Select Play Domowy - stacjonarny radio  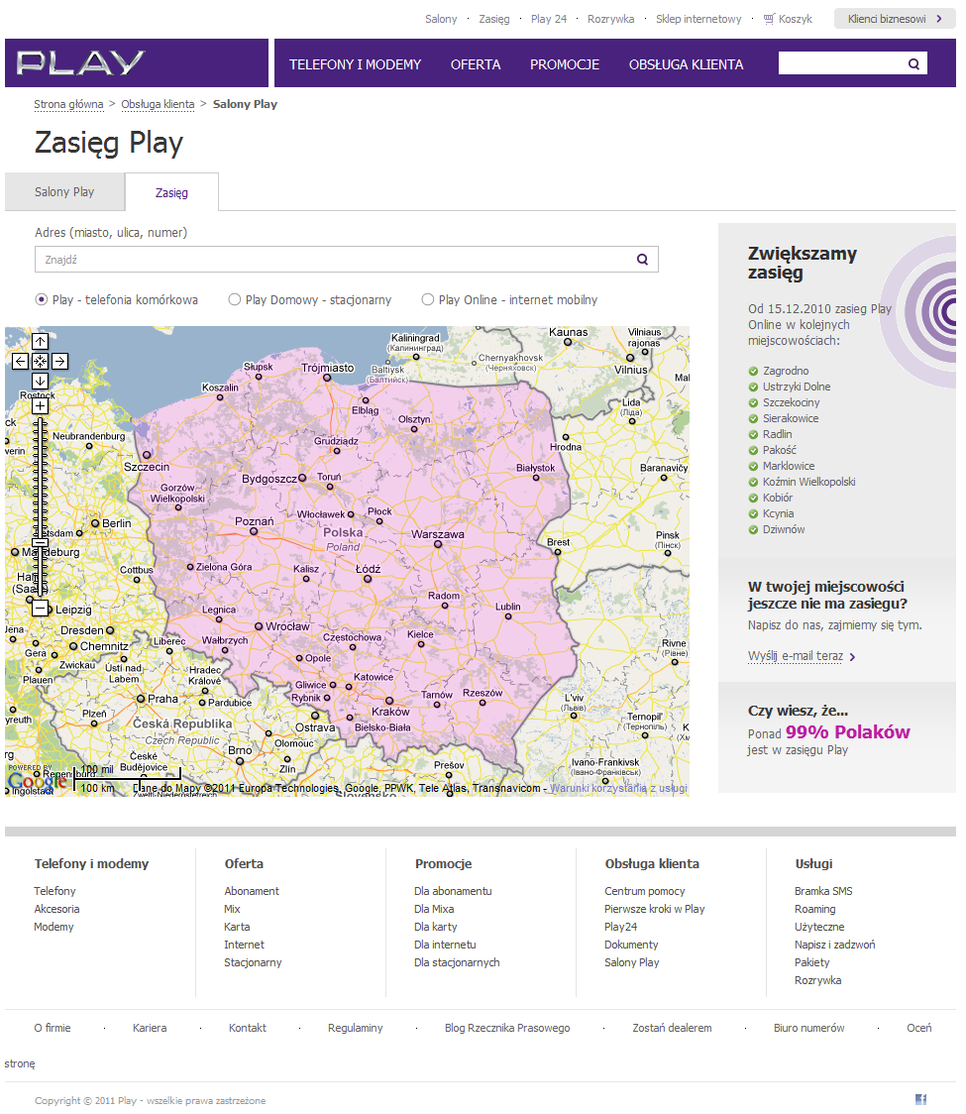[235, 300]
